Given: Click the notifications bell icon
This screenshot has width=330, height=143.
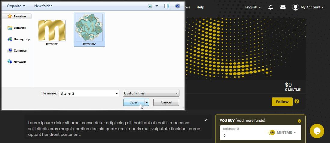Looking at the screenshot, I should pyautogui.click(x=270, y=7).
